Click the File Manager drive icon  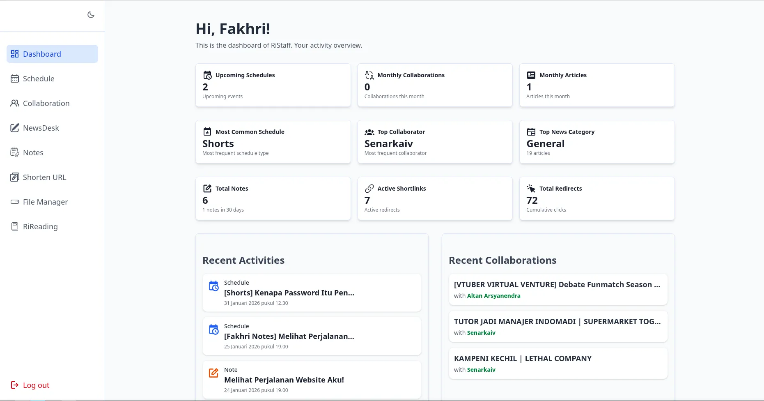15,202
